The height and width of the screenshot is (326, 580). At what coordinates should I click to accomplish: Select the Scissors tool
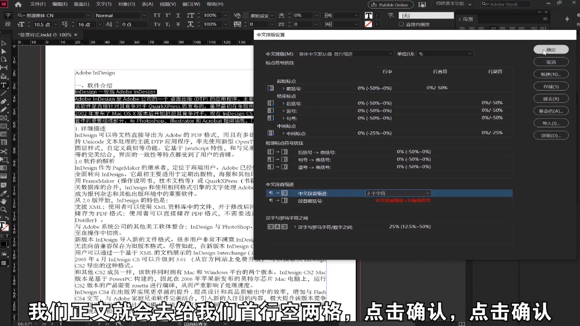coord(4,152)
